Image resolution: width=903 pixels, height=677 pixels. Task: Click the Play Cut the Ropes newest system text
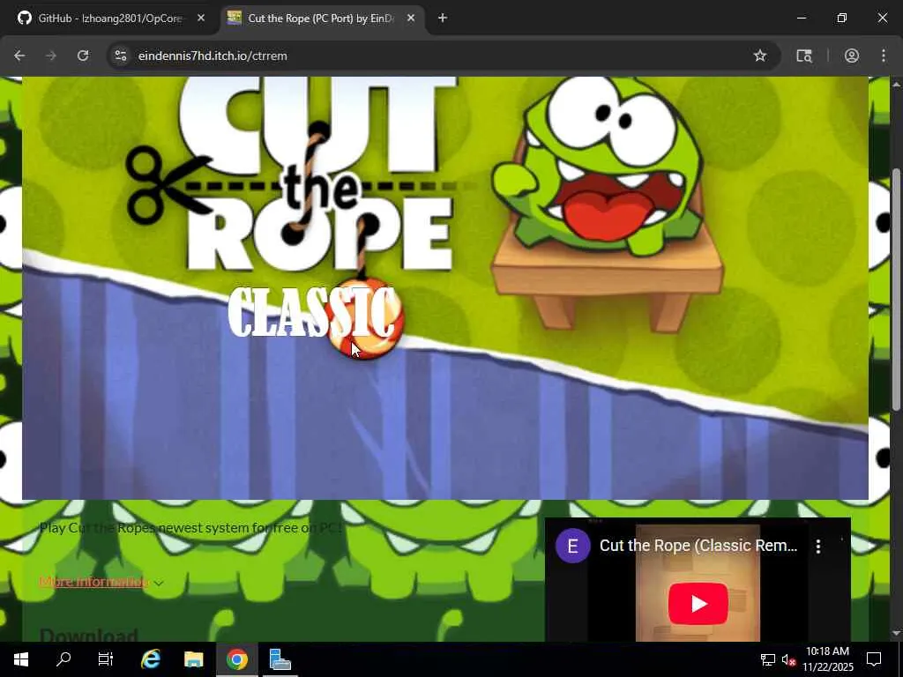click(x=190, y=527)
